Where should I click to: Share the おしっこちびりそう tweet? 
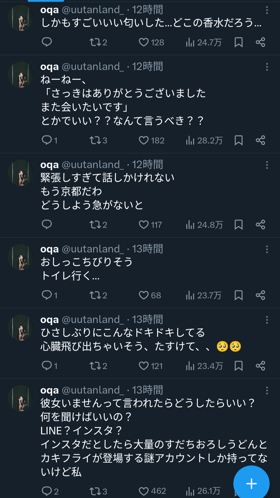pyautogui.click(x=260, y=295)
